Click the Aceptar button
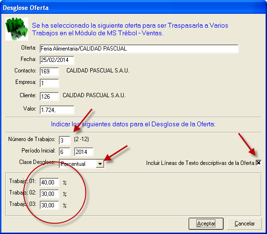The image size is (267, 234). (206, 224)
